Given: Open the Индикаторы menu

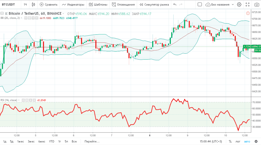Looking at the screenshot, I should coord(73,4).
